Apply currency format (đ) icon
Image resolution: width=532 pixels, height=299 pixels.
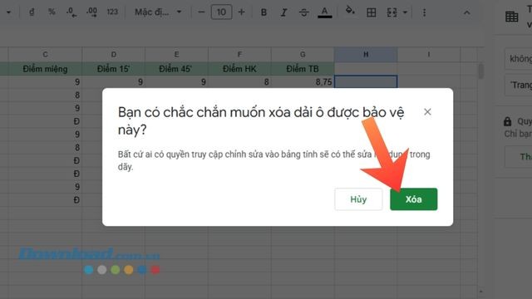[32, 12]
